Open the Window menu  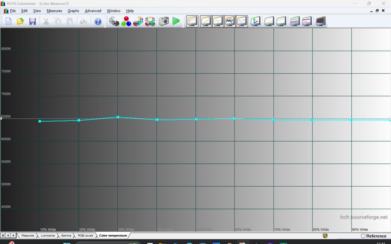point(114,11)
